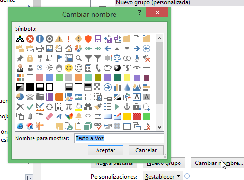The height and width of the screenshot is (180, 244).
Task: Click the Aceptar button
Action: (105, 150)
